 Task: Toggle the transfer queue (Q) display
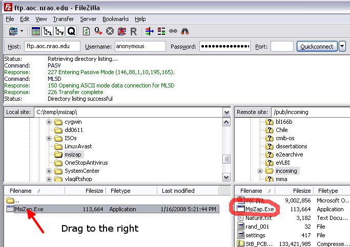click(71, 31)
